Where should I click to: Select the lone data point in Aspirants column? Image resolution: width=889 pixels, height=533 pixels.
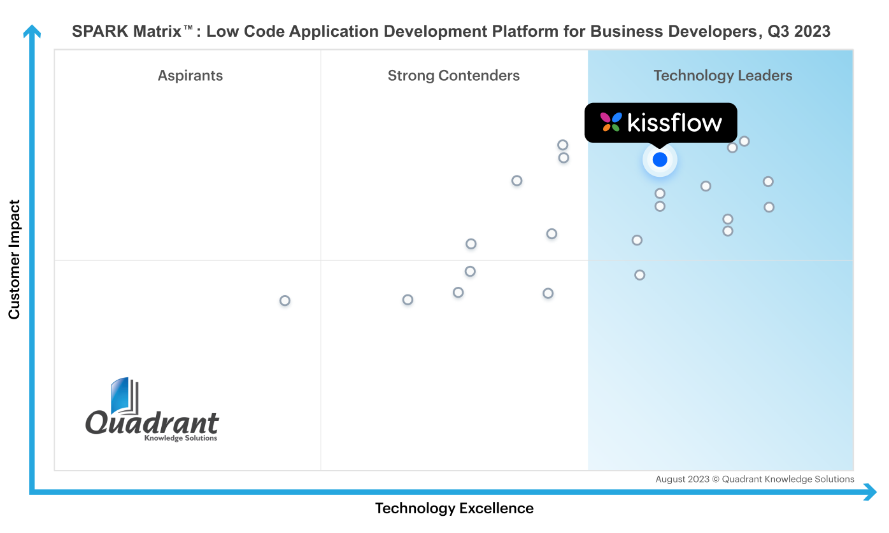coord(285,300)
